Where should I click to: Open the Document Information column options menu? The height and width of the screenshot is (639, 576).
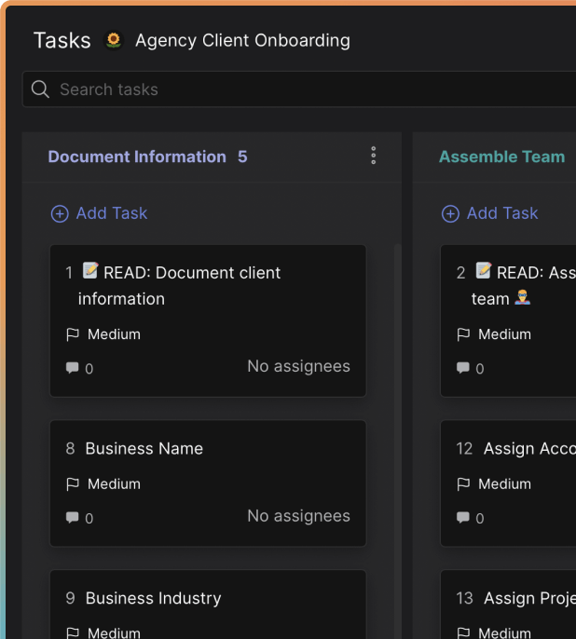pyautogui.click(x=373, y=156)
